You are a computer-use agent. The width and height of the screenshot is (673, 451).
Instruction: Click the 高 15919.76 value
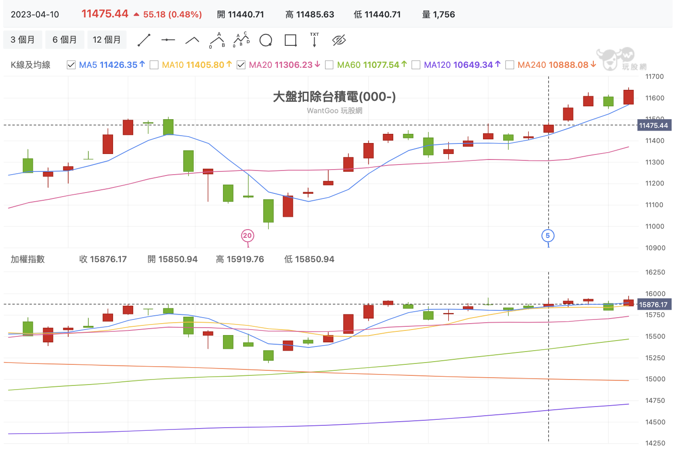(240, 259)
